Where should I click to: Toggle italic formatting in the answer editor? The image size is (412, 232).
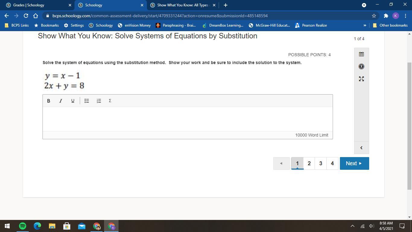(x=61, y=101)
